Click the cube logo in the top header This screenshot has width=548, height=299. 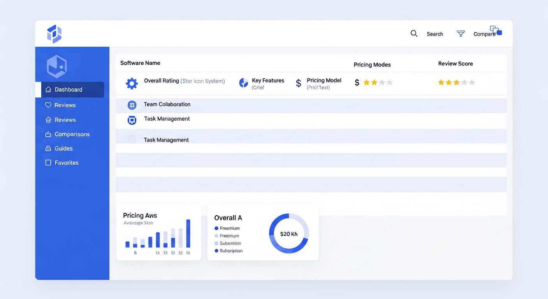pyautogui.click(x=54, y=34)
